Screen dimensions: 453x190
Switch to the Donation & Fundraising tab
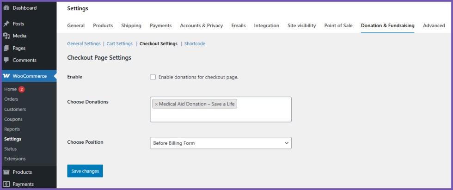click(x=387, y=25)
